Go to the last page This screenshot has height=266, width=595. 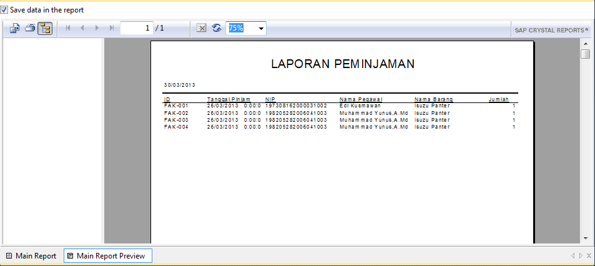112,27
